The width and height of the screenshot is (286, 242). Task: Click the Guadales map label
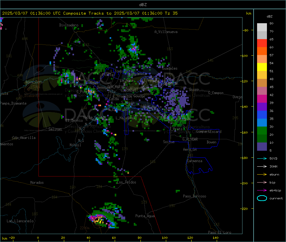(x=170, y=68)
